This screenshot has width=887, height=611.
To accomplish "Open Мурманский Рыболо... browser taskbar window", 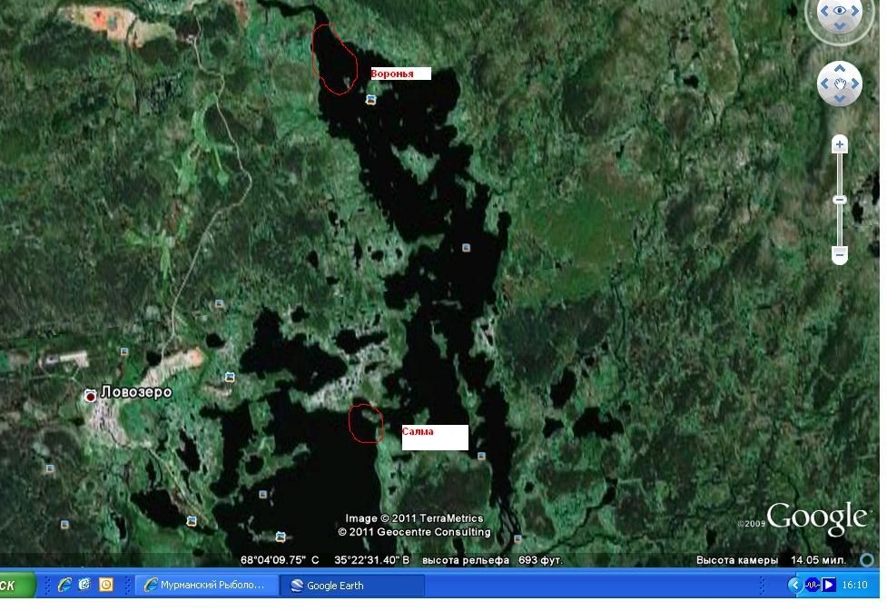I will [x=205, y=586].
